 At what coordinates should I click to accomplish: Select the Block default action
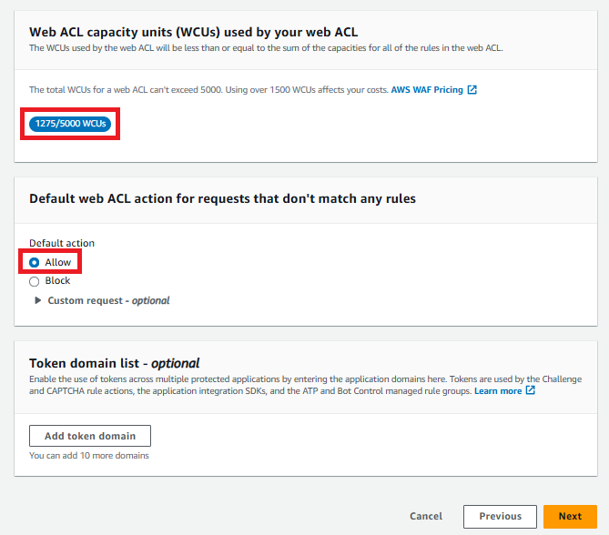click(x=35, y=281)
